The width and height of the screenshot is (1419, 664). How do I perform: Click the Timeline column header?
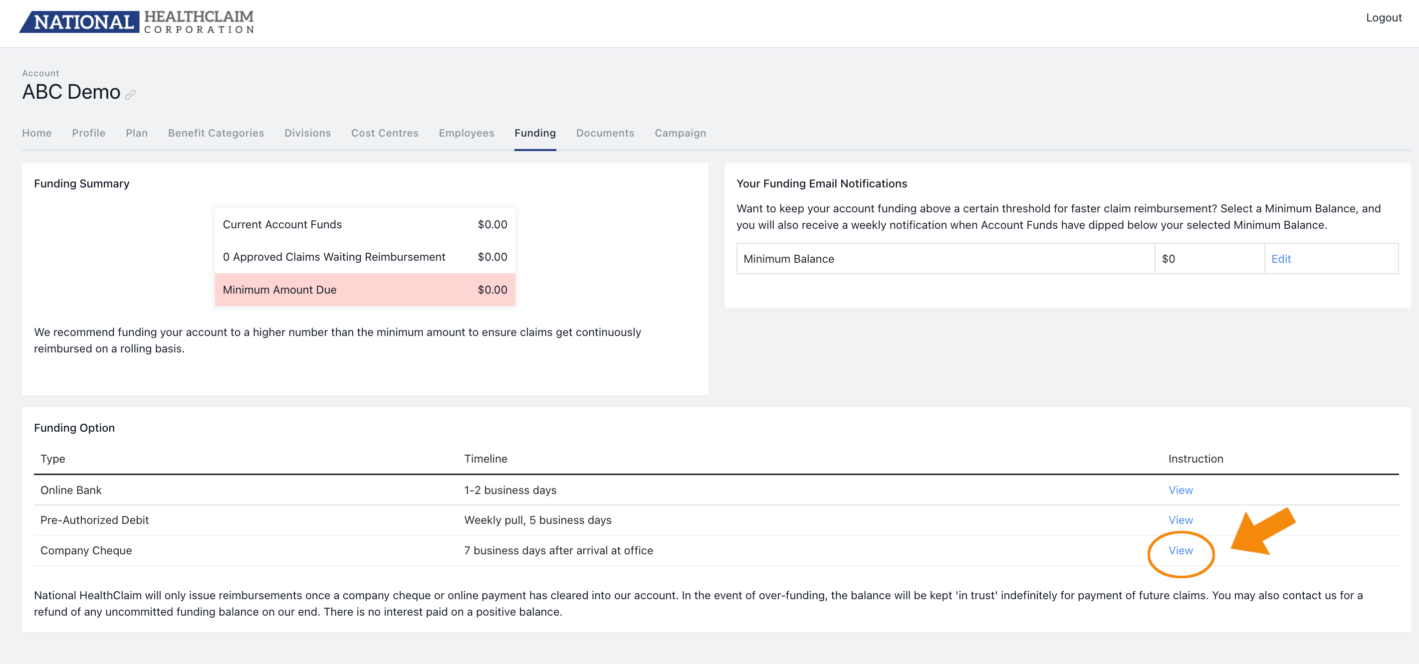point(485,459)
